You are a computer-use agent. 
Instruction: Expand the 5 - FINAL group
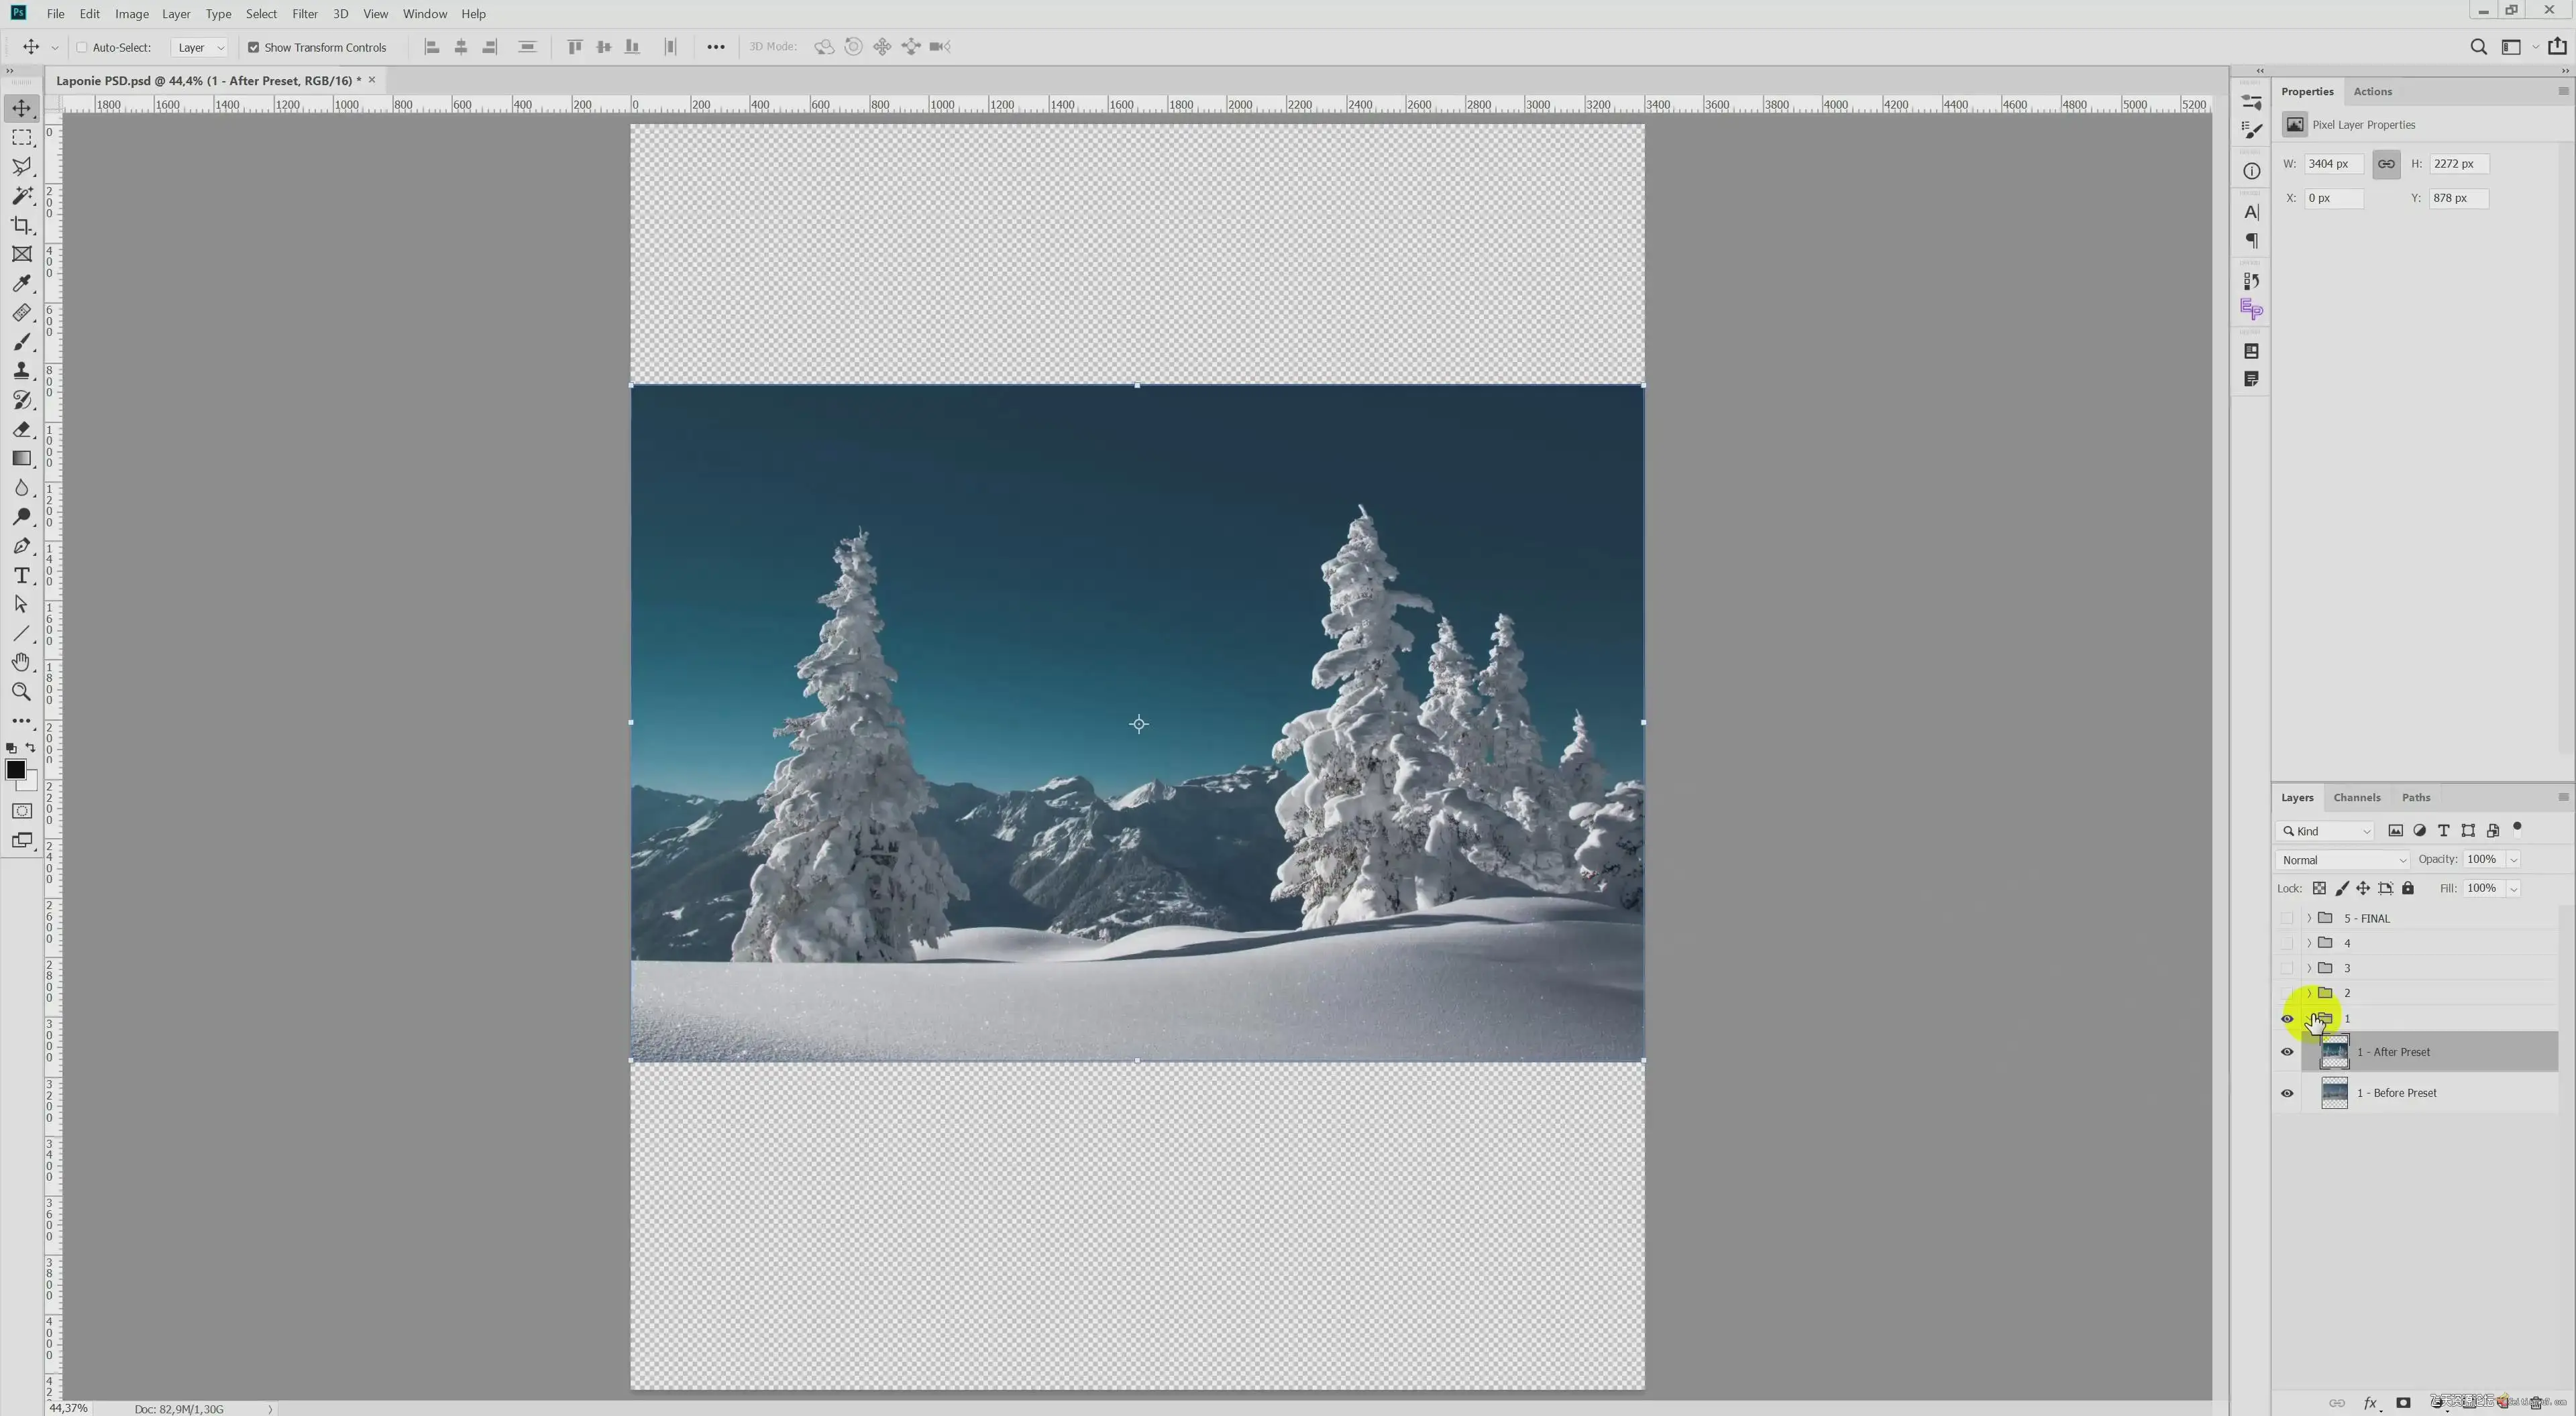[2309, 919]
